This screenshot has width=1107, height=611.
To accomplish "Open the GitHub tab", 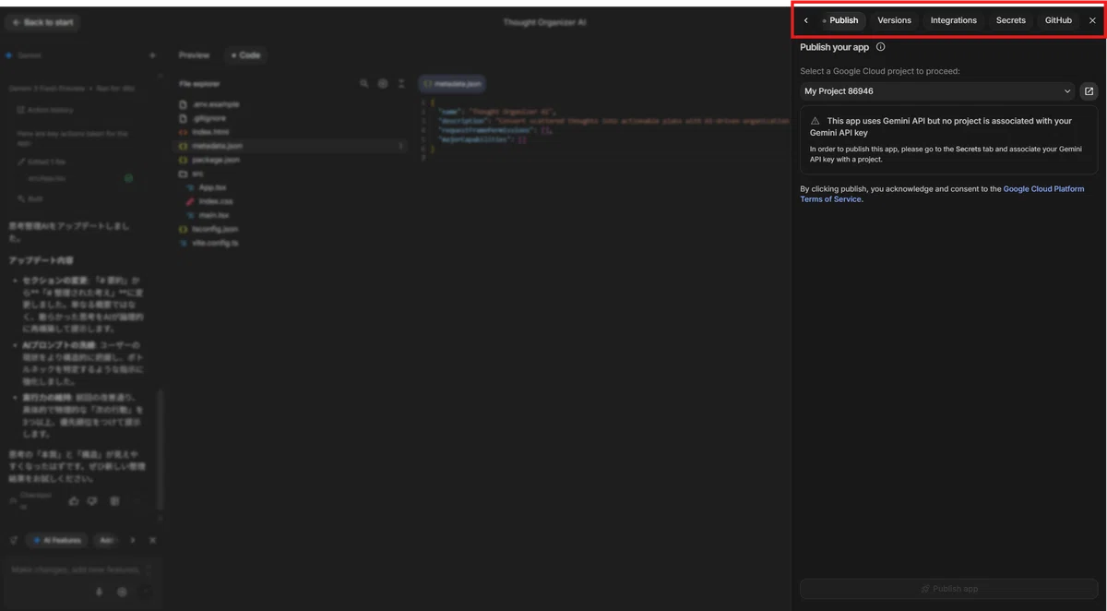I will (1058, 20).
